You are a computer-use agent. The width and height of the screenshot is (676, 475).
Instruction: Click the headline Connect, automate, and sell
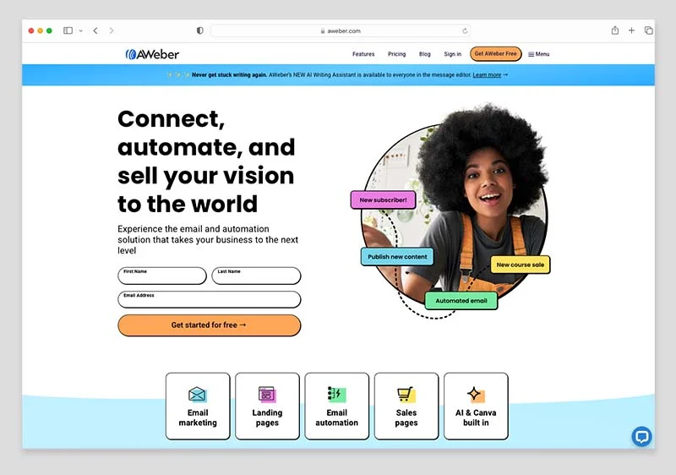(x=206, y=161)
